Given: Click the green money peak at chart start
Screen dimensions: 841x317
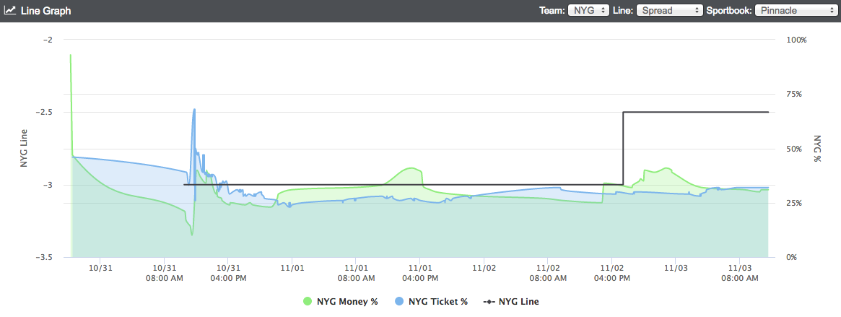Looking at the screenshot, I should [70, 55].
